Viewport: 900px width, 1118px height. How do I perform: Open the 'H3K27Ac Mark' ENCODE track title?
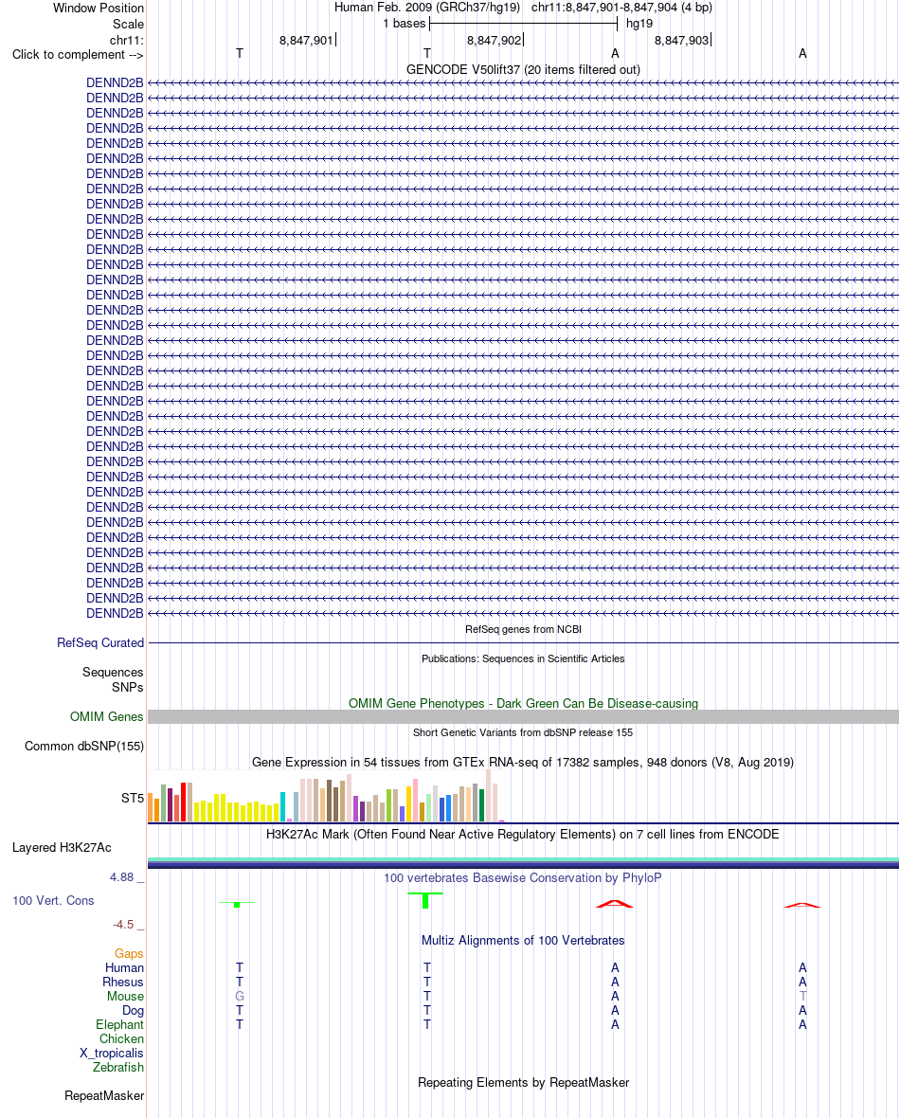point(523,834)
